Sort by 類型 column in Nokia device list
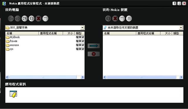 tap(177, 33)
